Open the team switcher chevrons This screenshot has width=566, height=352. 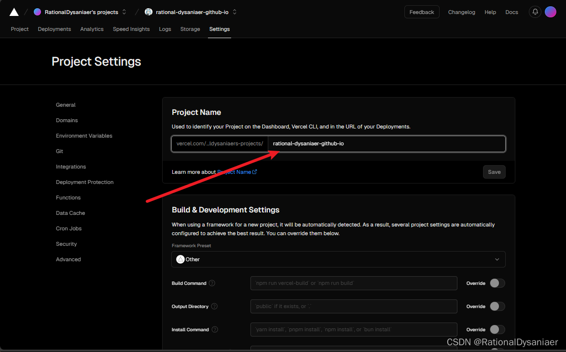pyautogui.click(x=124, y=12)
